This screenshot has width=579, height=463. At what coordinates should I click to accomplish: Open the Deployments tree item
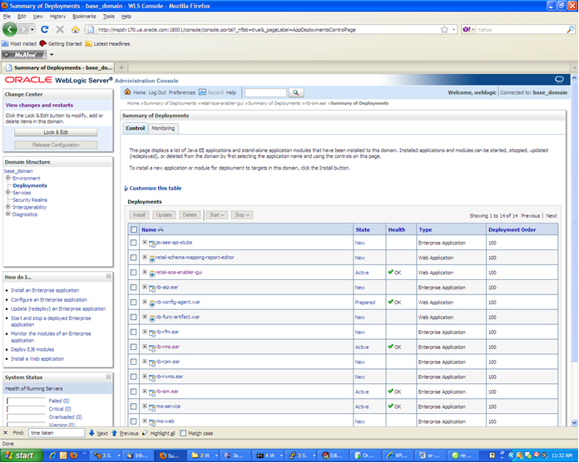click(30, 185)
